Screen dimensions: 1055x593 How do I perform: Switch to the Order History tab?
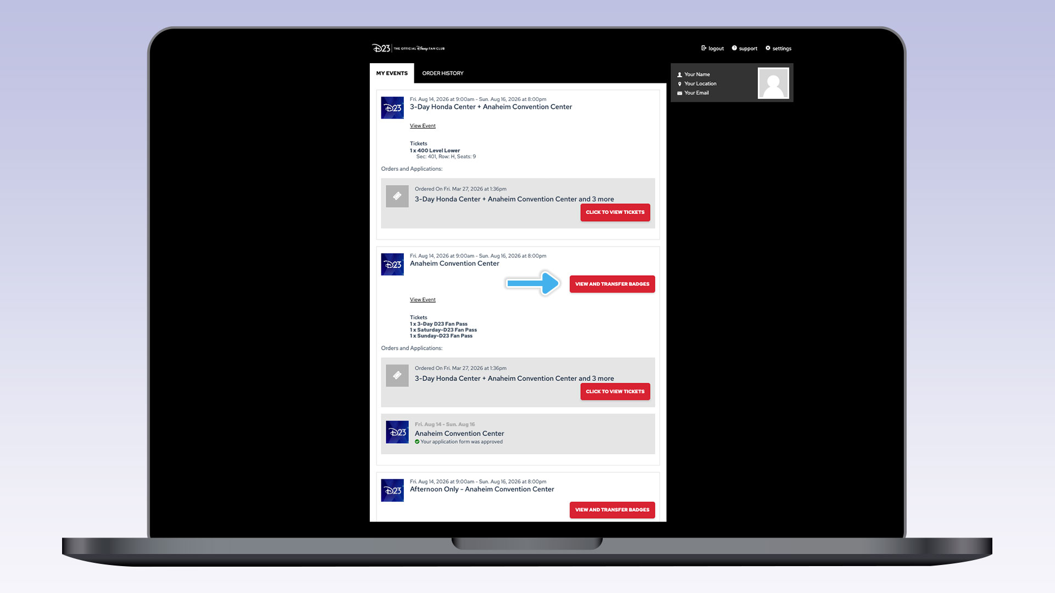click(x=442, y=73)
